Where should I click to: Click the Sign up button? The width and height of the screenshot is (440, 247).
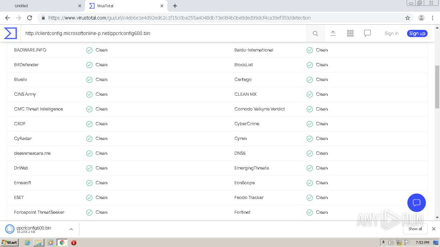click(417, 33)
